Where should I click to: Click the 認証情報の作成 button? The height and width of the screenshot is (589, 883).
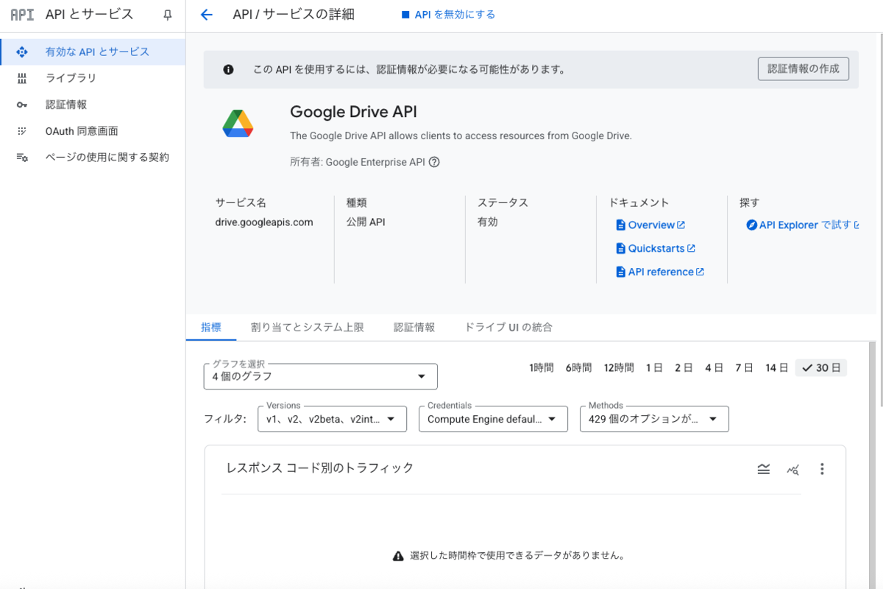pyautogui.click(x=804, y=69)
